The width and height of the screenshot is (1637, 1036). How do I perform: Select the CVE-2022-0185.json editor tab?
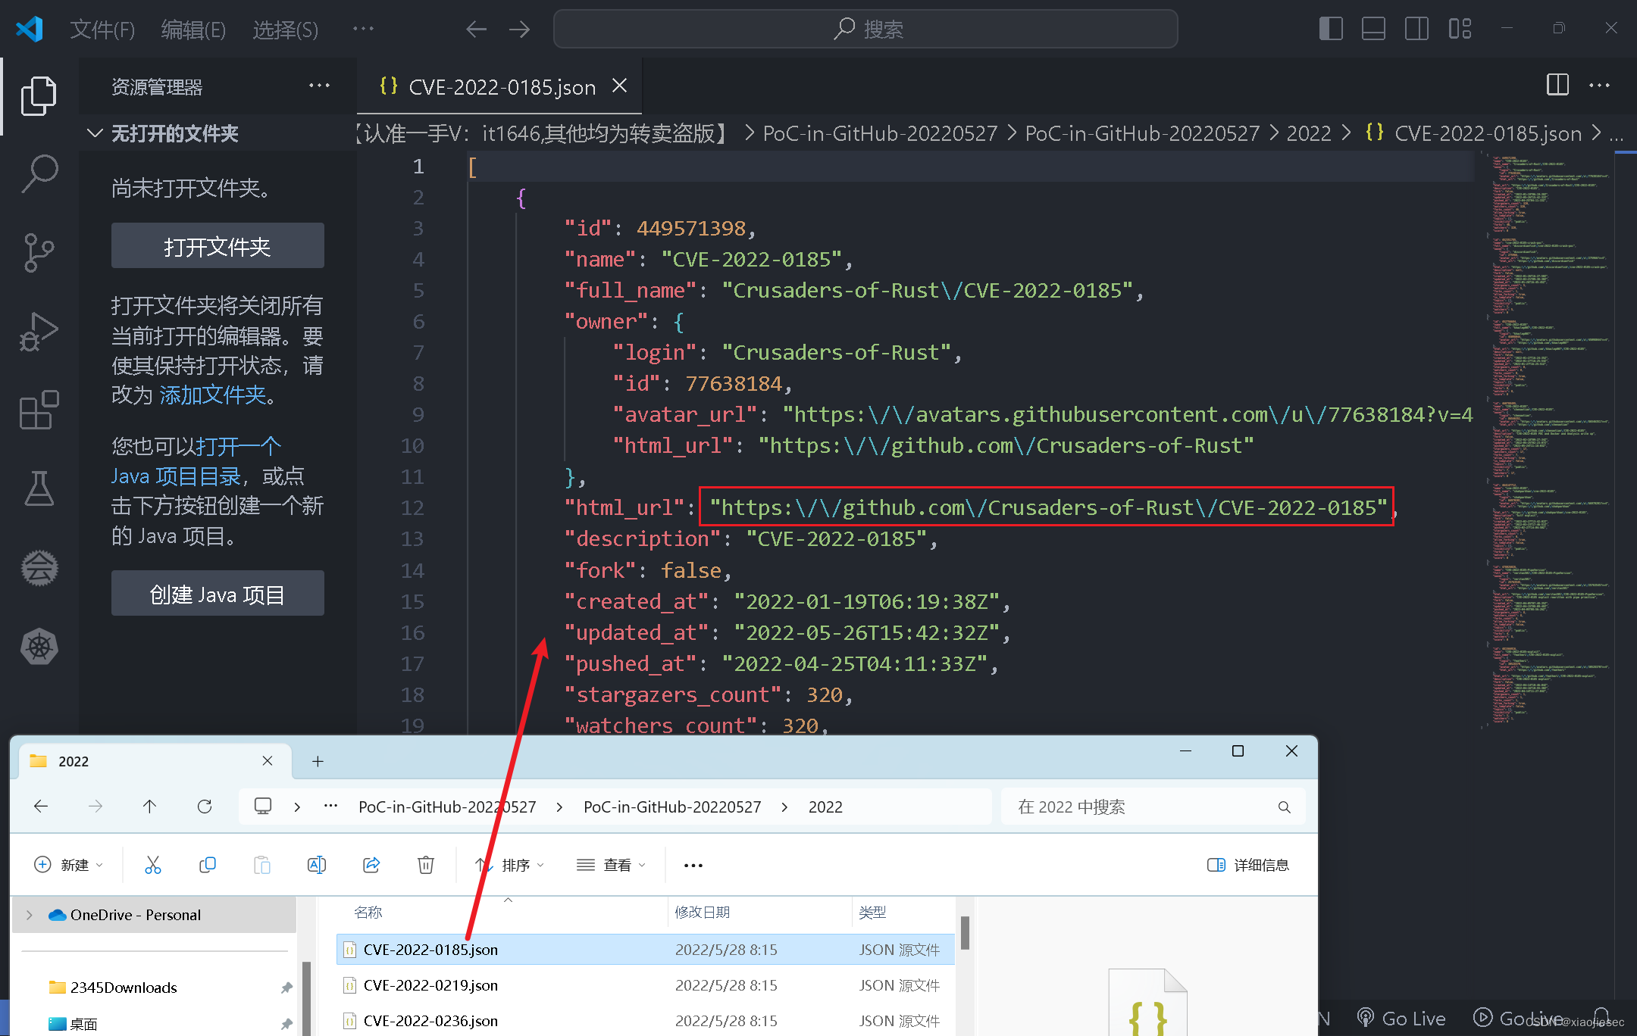(x=501, y=87)
